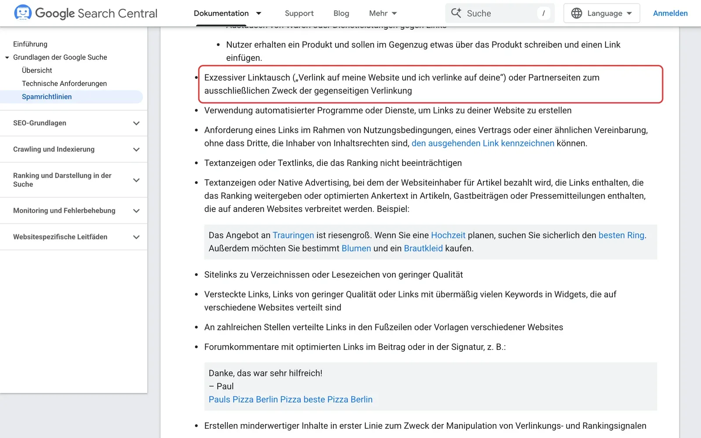Open the Dokumentation tab
This screenshot has height=438, width=701.
(221, 13)
